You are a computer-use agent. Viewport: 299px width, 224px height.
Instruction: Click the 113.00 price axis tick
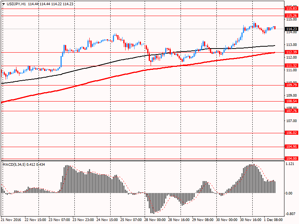tap(292, 44)
